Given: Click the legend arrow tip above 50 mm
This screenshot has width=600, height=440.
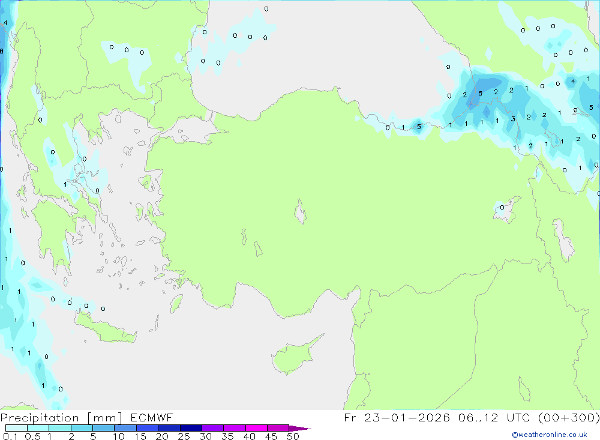Looking at the screenshot, I should pos(300,429).
